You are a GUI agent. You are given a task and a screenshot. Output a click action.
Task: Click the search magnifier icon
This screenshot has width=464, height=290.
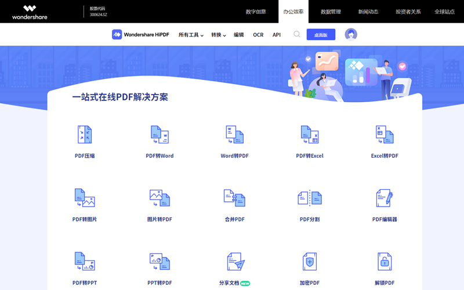(x=297, y=34)
